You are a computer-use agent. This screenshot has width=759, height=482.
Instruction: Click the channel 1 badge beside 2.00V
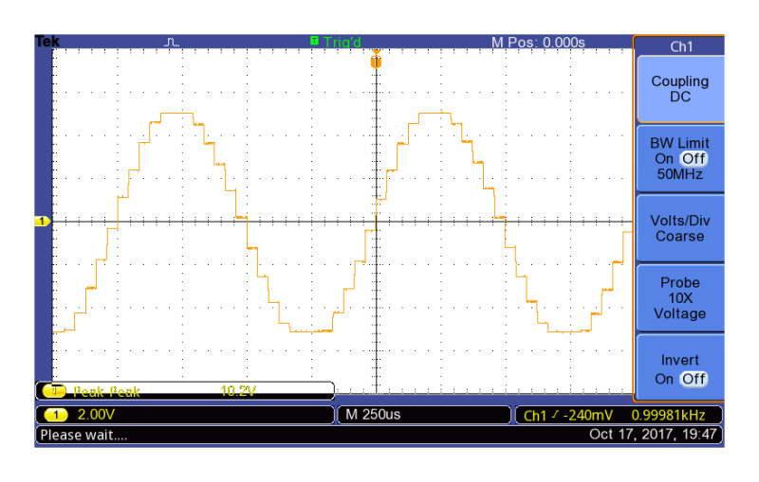pos(57,416)
